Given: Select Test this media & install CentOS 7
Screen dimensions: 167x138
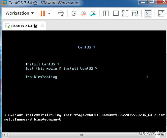Looking at the screenshot, I should (61, 68).
